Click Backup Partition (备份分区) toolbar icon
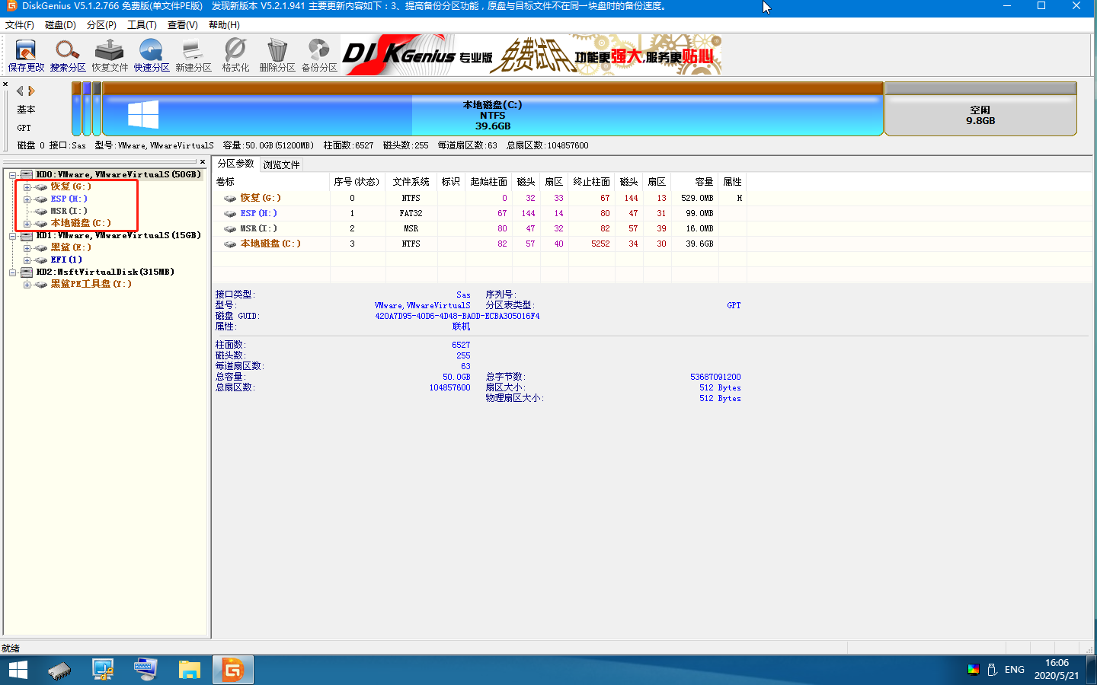The height and width of the screenshot is (685, 1097). [x=319, y=56]
